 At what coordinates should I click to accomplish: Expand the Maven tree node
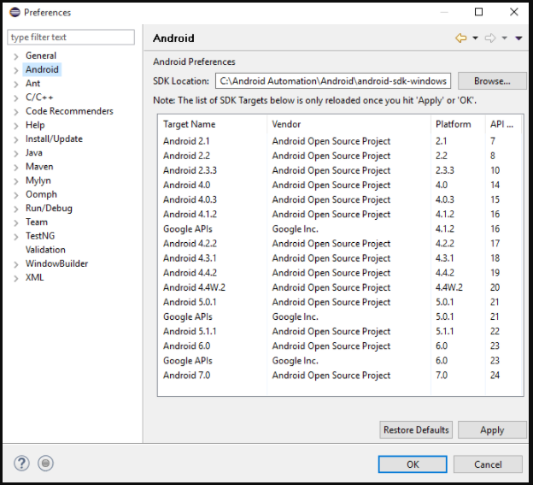click(16, 167)
